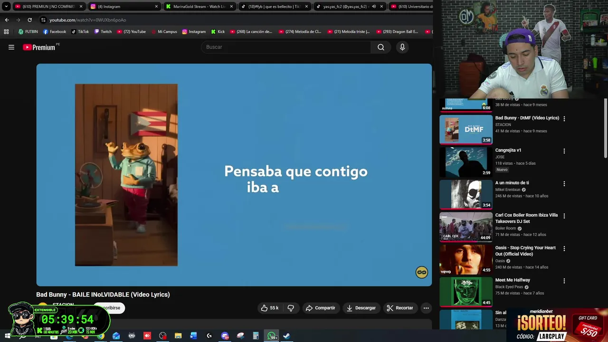Viewport: 608px width, 342px height.
Task: Open Discord from taskbar
Action: (225, 336)
